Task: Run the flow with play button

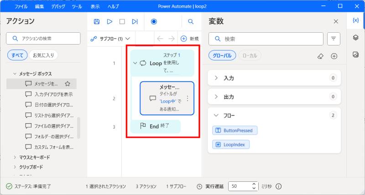Action: pyautogui.click(x=109, y=21)
